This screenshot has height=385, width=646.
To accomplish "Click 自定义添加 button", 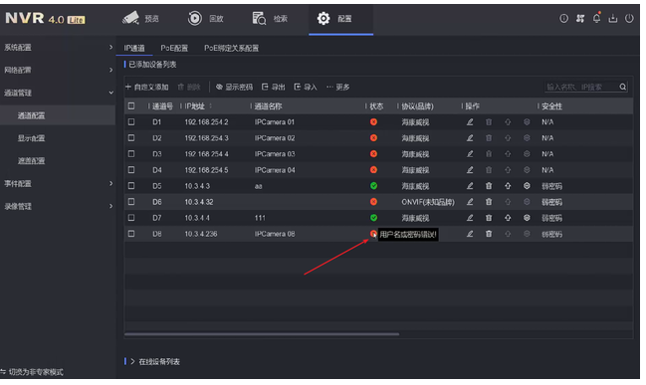I will (x=146, y=87).
